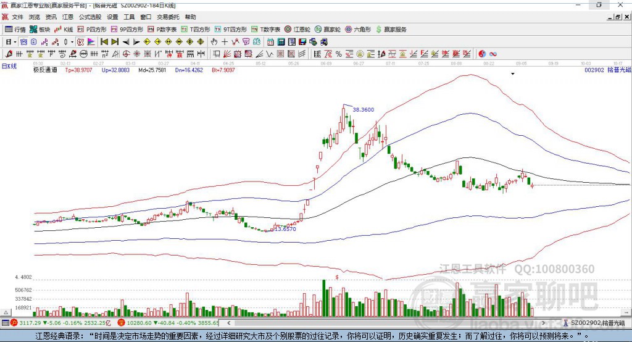Click the n² tool icon

[105, 54]
